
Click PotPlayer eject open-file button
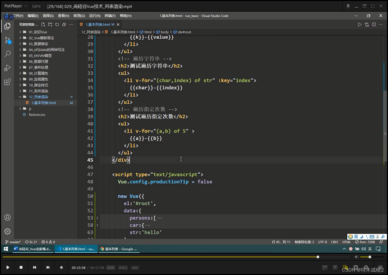(x=61, y=267)
